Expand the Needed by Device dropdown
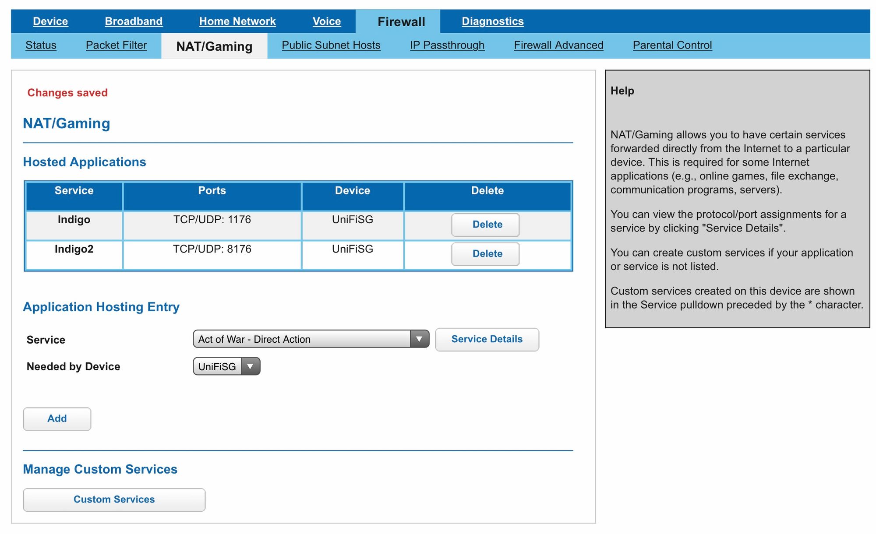Viewport: 876px width, 534px height. [250, 366]
